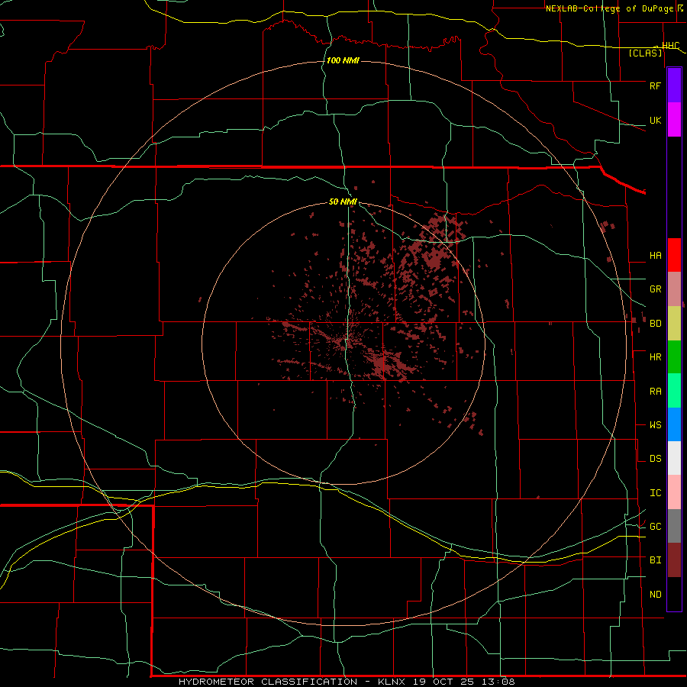Click the BI brown legend swatch
This screenshot has height=687, width=687.
point(674,560)
